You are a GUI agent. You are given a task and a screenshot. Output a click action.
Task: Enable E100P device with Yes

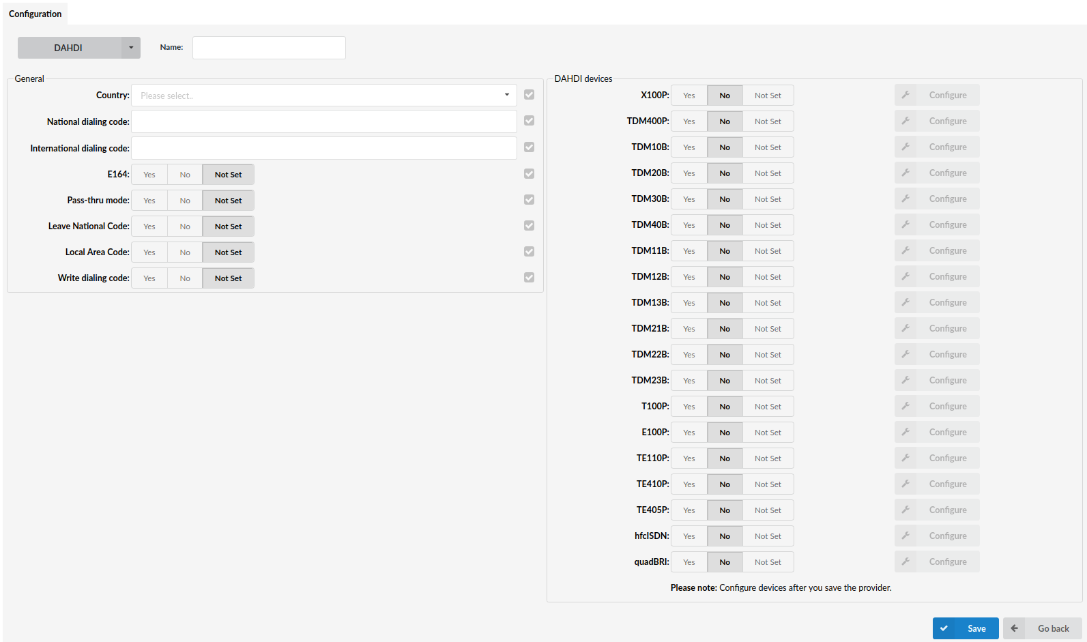coord(689,433)
